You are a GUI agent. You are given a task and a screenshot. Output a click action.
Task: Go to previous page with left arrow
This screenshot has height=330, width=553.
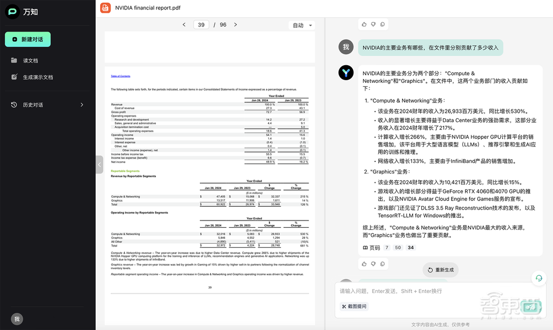tap(184, 25)
